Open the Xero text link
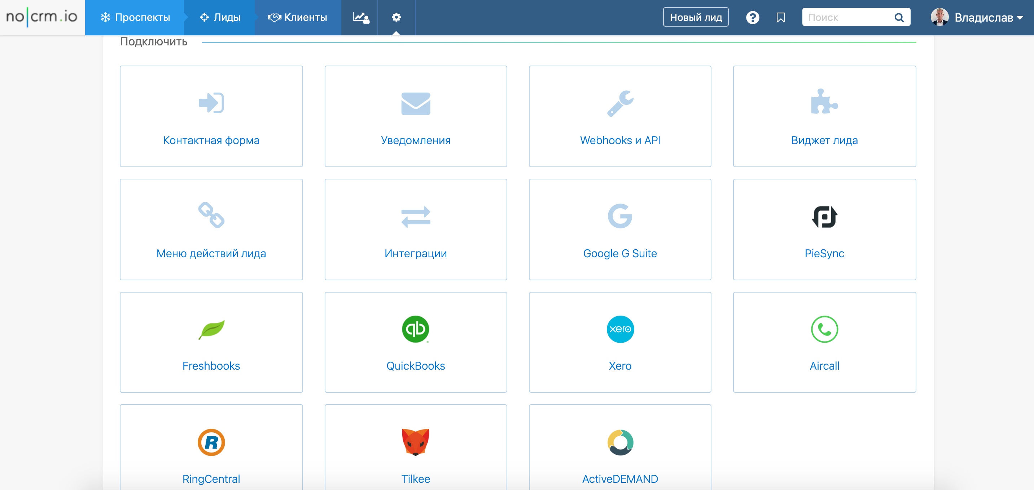 pos(620,366)
